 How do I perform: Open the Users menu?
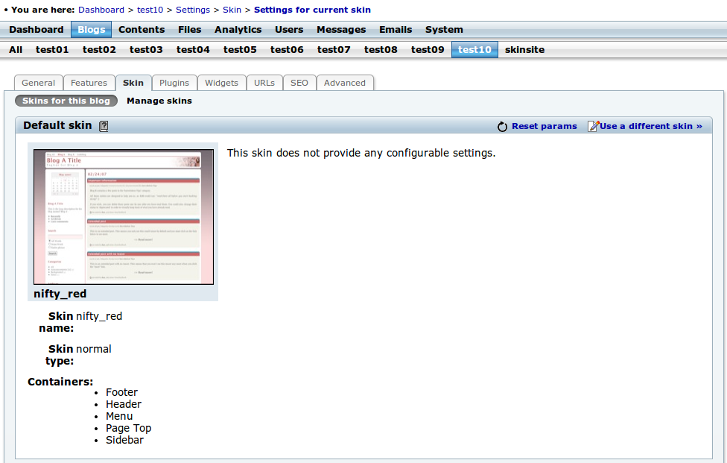[x=289, y=30]
